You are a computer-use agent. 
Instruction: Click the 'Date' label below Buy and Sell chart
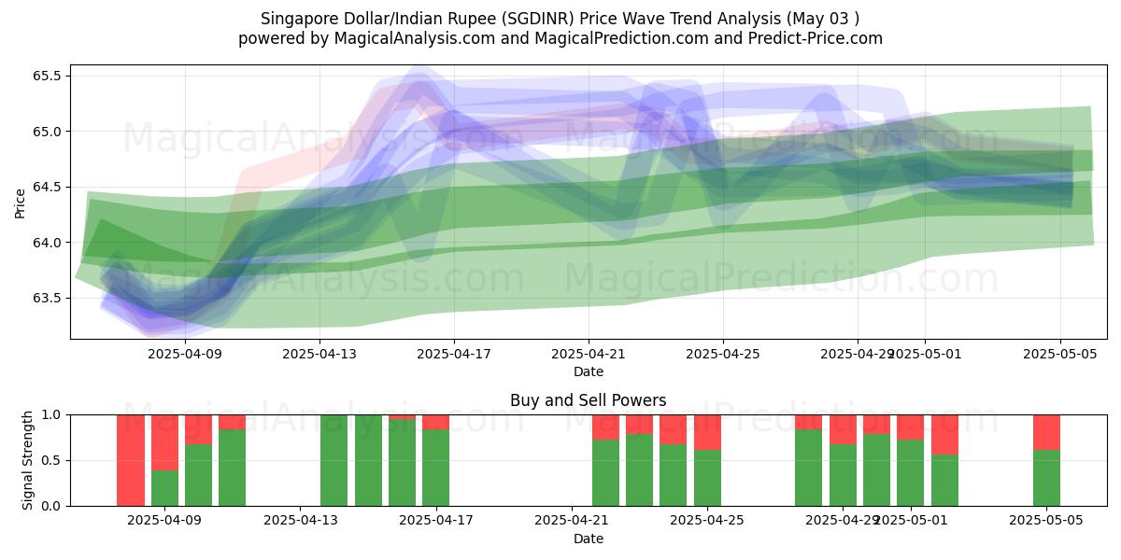pos(589,539)
